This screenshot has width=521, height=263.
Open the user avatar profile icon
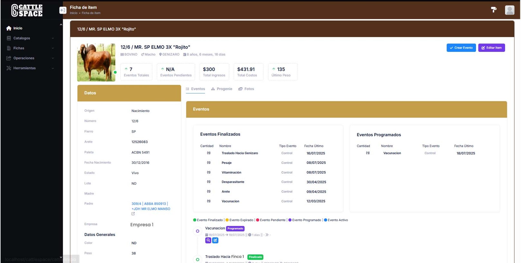coord(509,10)
